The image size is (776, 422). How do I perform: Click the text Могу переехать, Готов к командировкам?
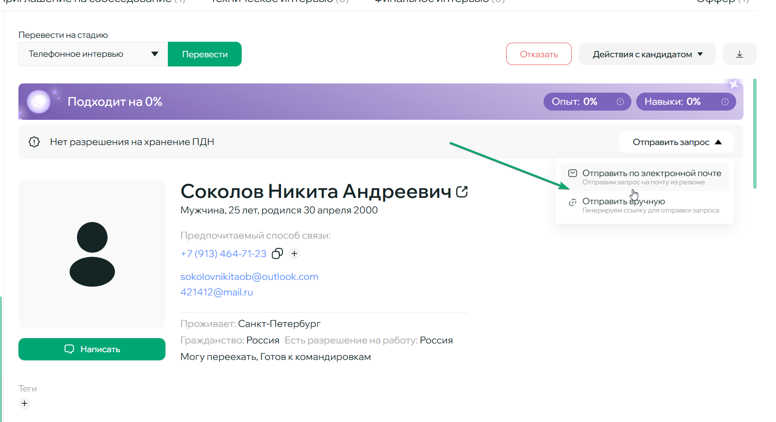(x=276, y=357)
